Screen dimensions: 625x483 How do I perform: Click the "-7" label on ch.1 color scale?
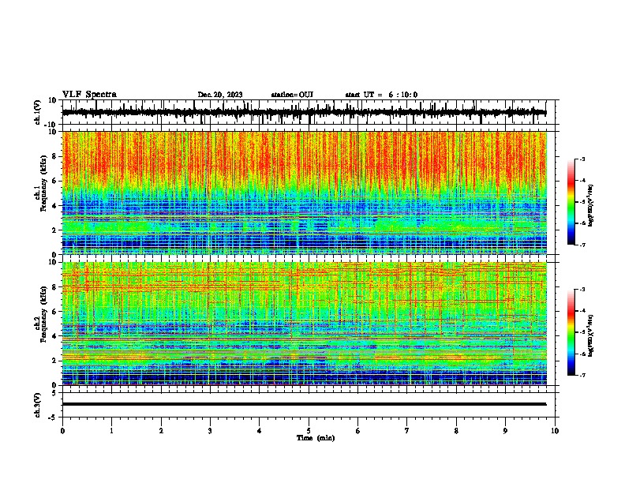click(x=582, y=245)
